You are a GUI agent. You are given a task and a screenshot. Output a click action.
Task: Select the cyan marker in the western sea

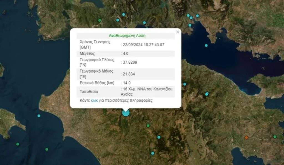[39, 116]
